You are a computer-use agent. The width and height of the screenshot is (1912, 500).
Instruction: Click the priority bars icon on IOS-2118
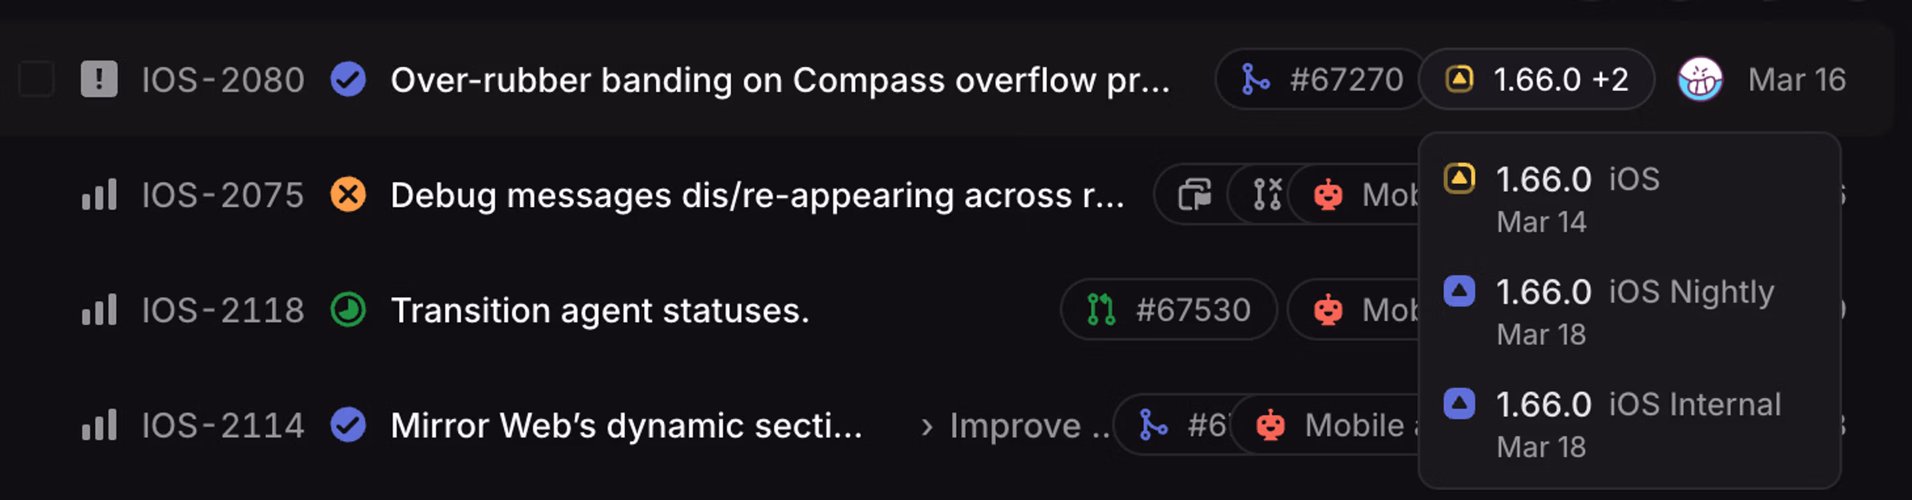coord(99,310)
